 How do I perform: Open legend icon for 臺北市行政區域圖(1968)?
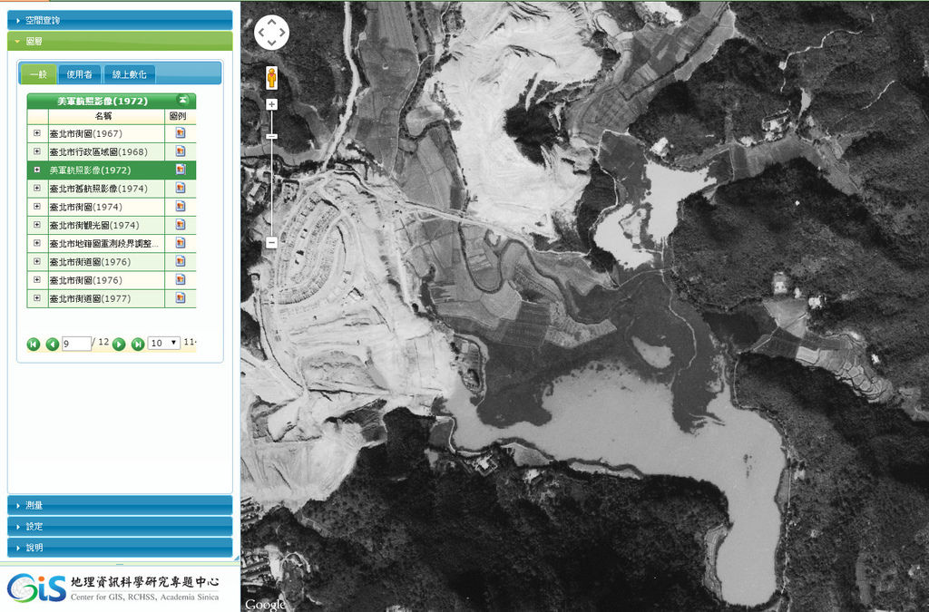tap(181, 151)
